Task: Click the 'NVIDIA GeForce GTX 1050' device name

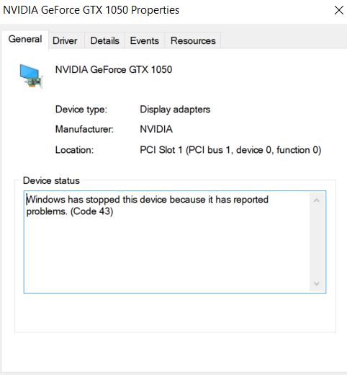Action: pos(114,70)
